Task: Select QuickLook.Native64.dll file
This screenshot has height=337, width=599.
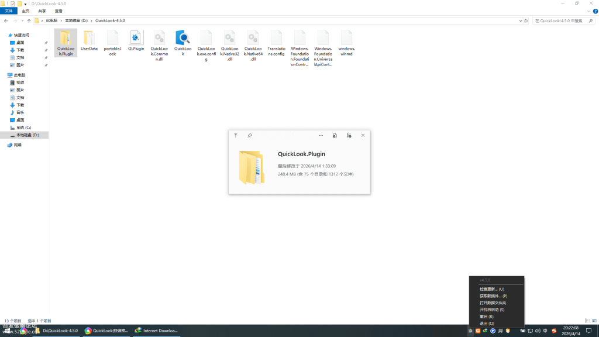Action: (253, 46)
